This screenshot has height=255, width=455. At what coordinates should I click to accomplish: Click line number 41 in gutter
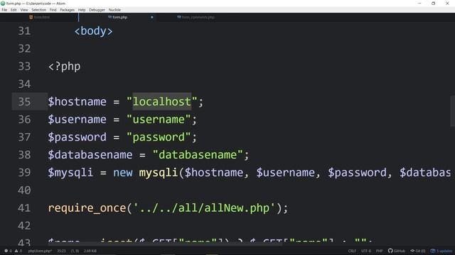tap(24, 208)
